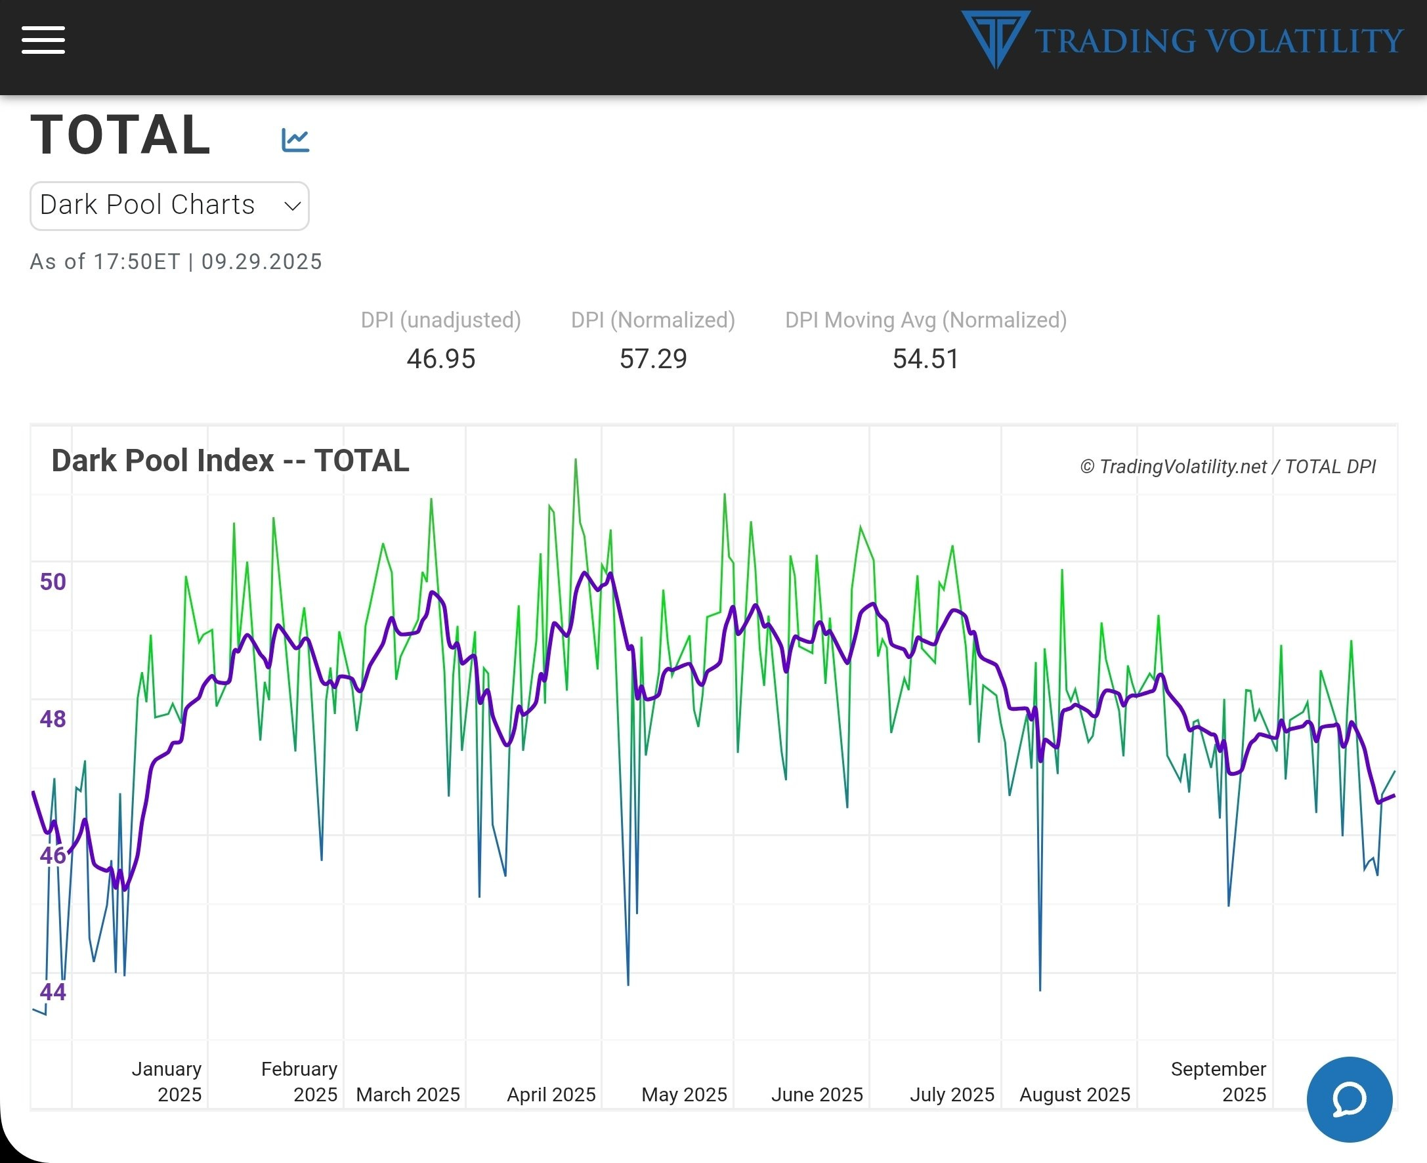
Task: Click the July 2025 axis label
Action: [951, 1094]
